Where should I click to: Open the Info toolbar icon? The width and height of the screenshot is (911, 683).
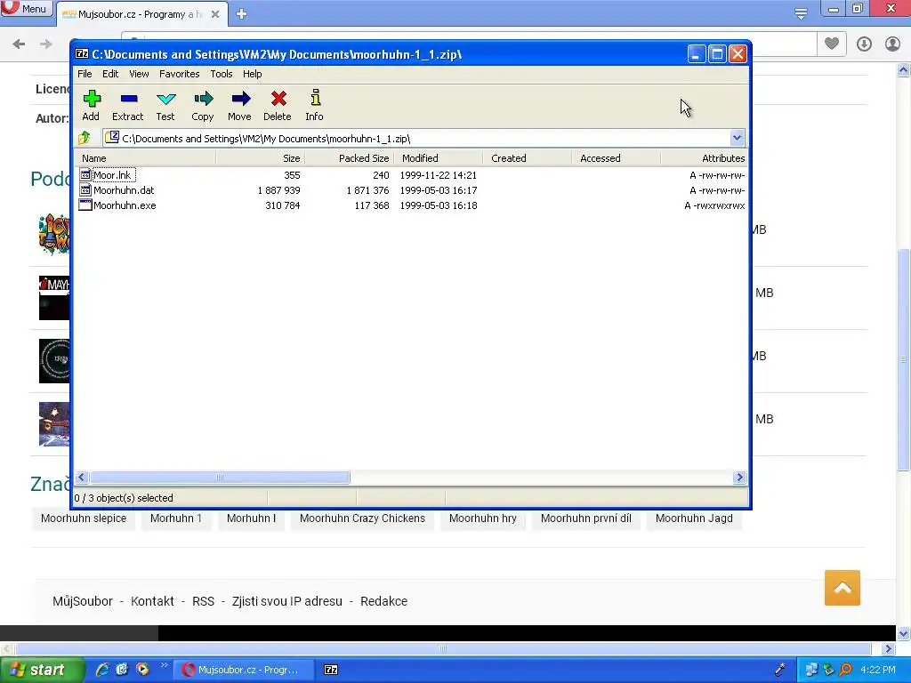pos(316,98)
